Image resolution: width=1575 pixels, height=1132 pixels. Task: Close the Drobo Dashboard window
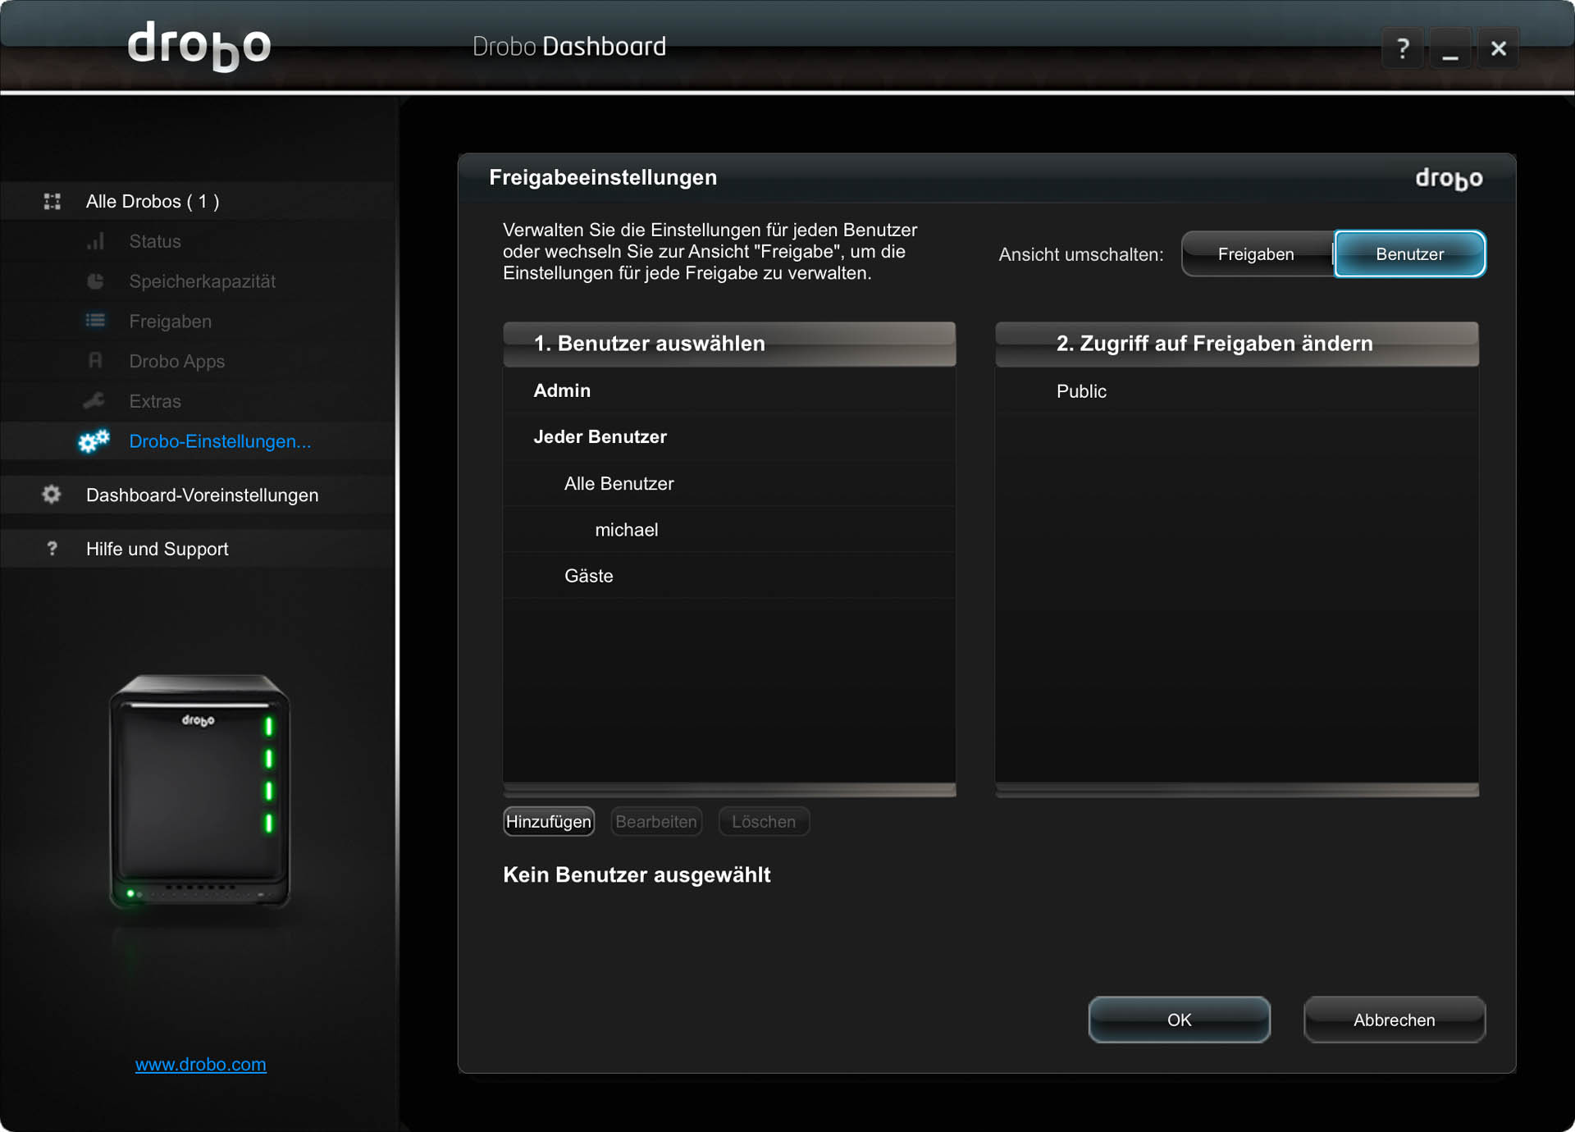1499,48
